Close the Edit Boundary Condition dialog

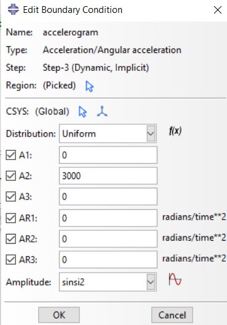218,10
